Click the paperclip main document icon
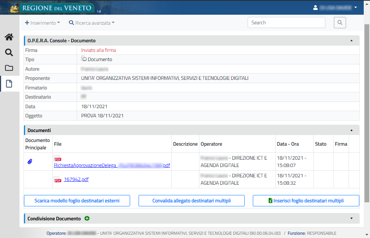 [30, 161]
